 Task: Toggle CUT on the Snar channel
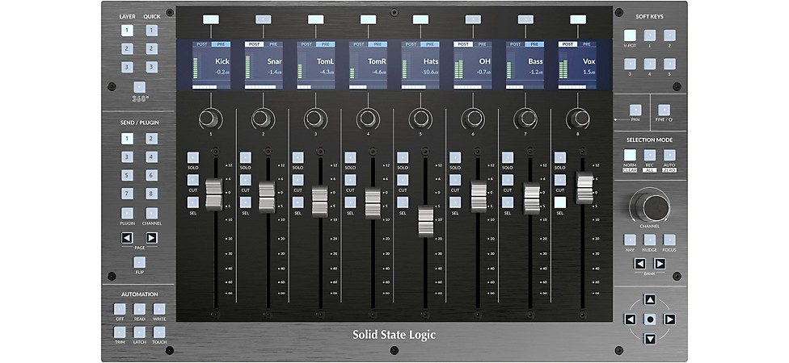click(246, 180)
